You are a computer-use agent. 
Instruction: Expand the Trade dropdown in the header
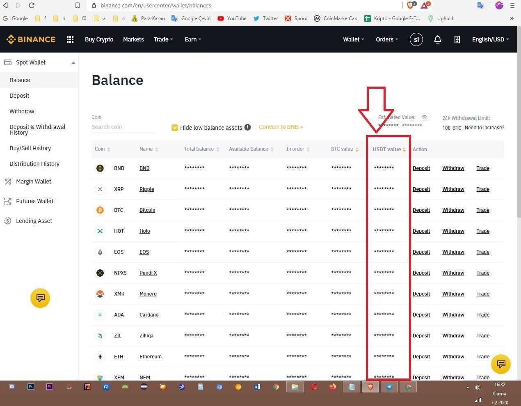coord(163,39)
